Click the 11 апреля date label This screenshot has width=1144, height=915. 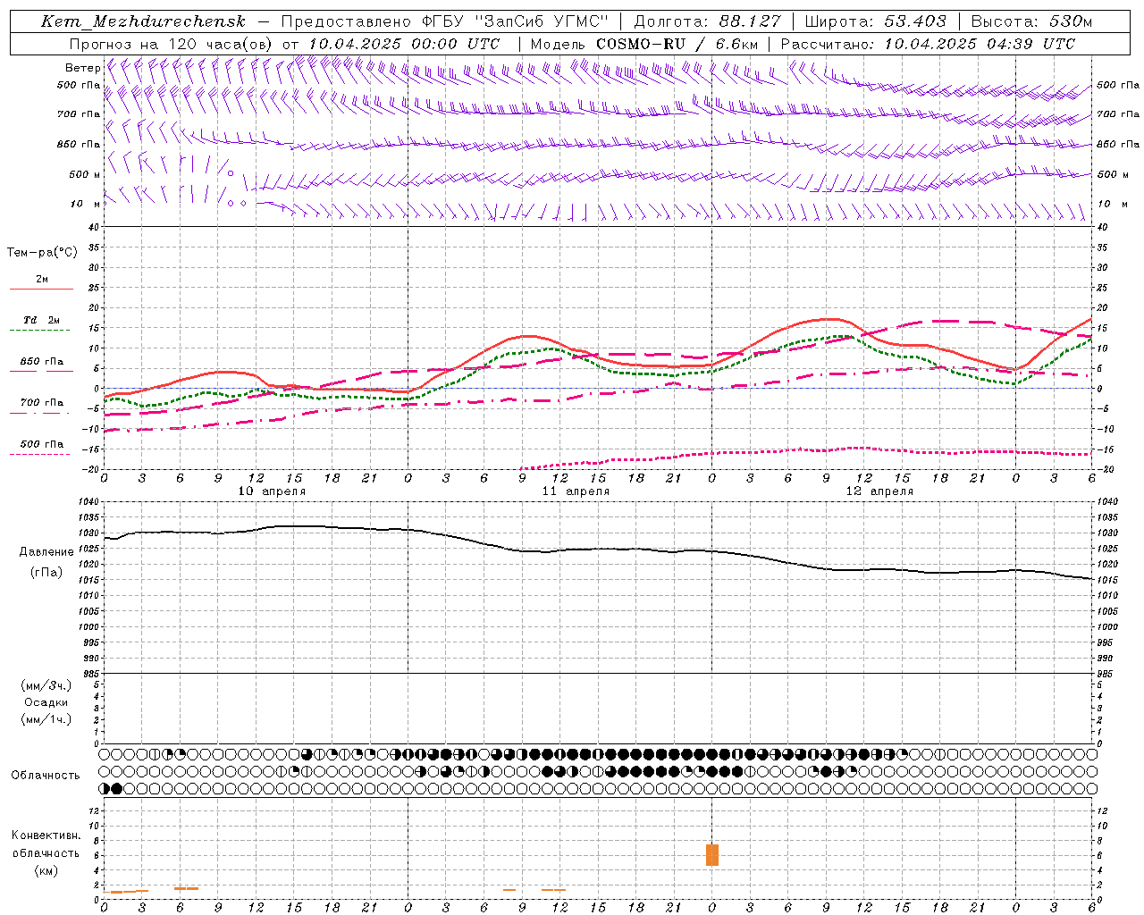coord(576,491)
